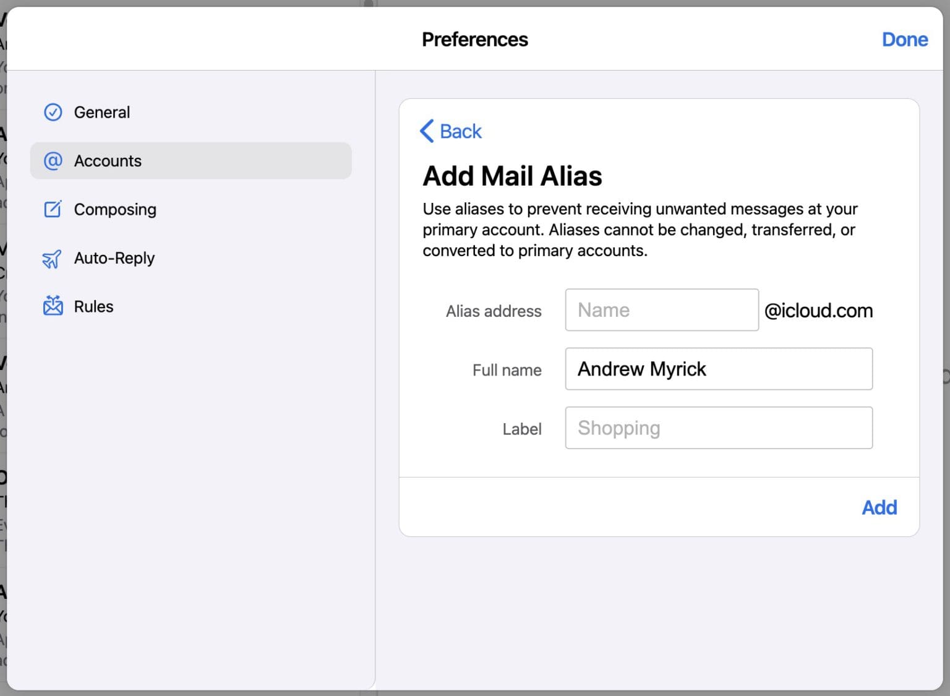Select the Rules envelope icon

pyautogui.click(x=53, y=306)
